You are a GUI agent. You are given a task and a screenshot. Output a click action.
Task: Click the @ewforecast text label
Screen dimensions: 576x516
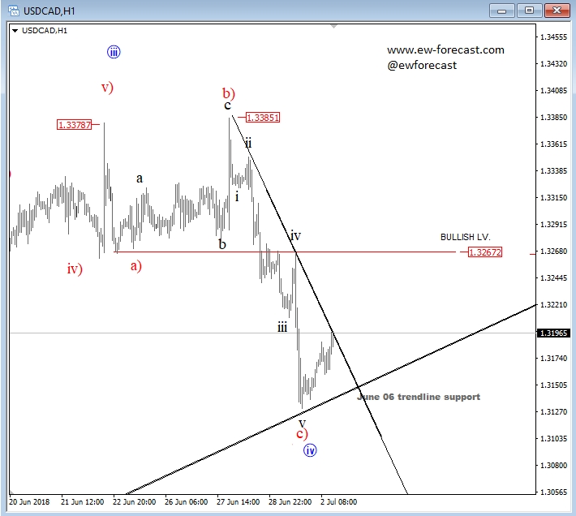[422, 66]
